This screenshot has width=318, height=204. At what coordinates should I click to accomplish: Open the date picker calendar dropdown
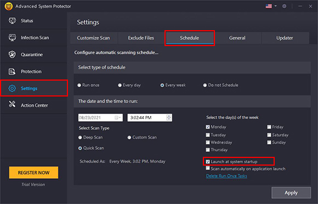(118, 117)
